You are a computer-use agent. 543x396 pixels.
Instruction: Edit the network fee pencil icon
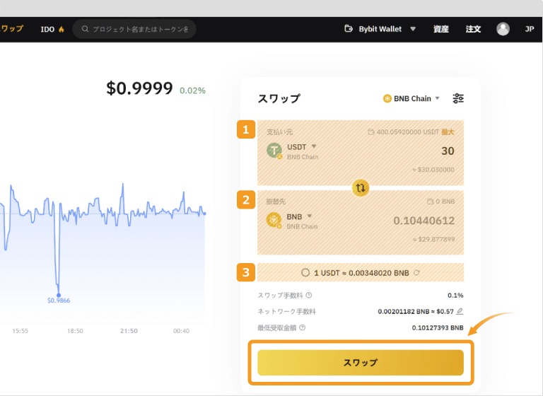460,311
